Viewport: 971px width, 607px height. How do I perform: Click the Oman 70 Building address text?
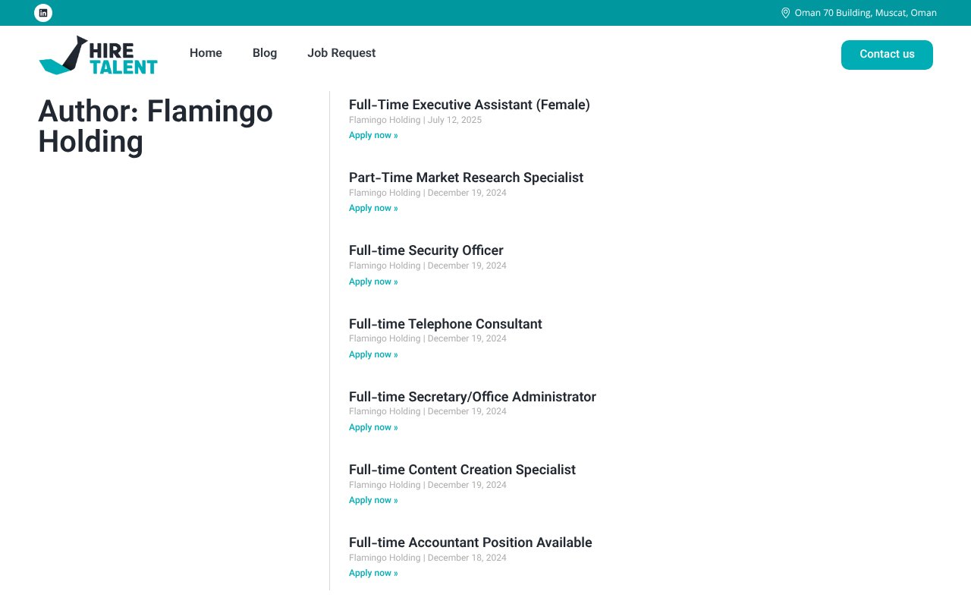[866, 12]
